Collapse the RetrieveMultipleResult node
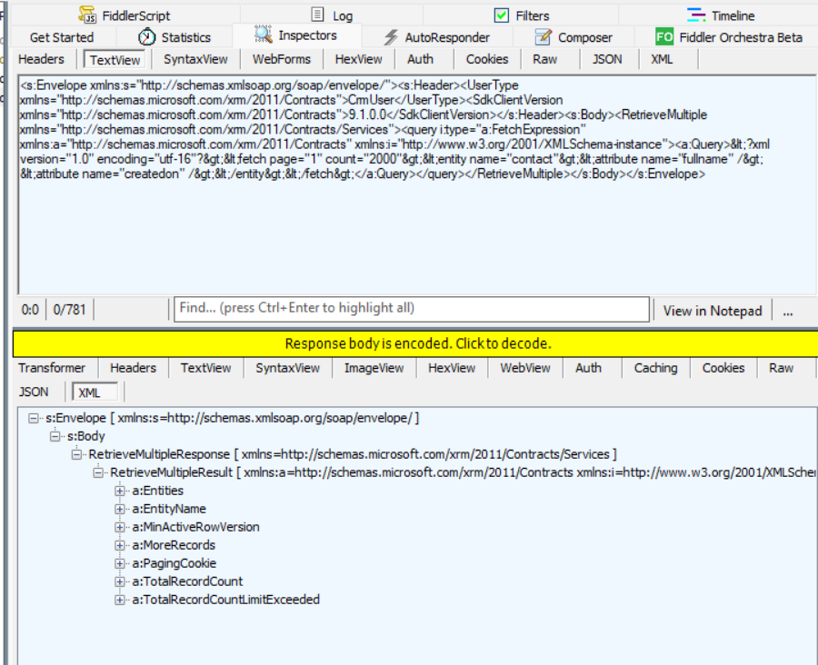The height and width of the screenshot is (665, 818). click(x=98, y=473)
